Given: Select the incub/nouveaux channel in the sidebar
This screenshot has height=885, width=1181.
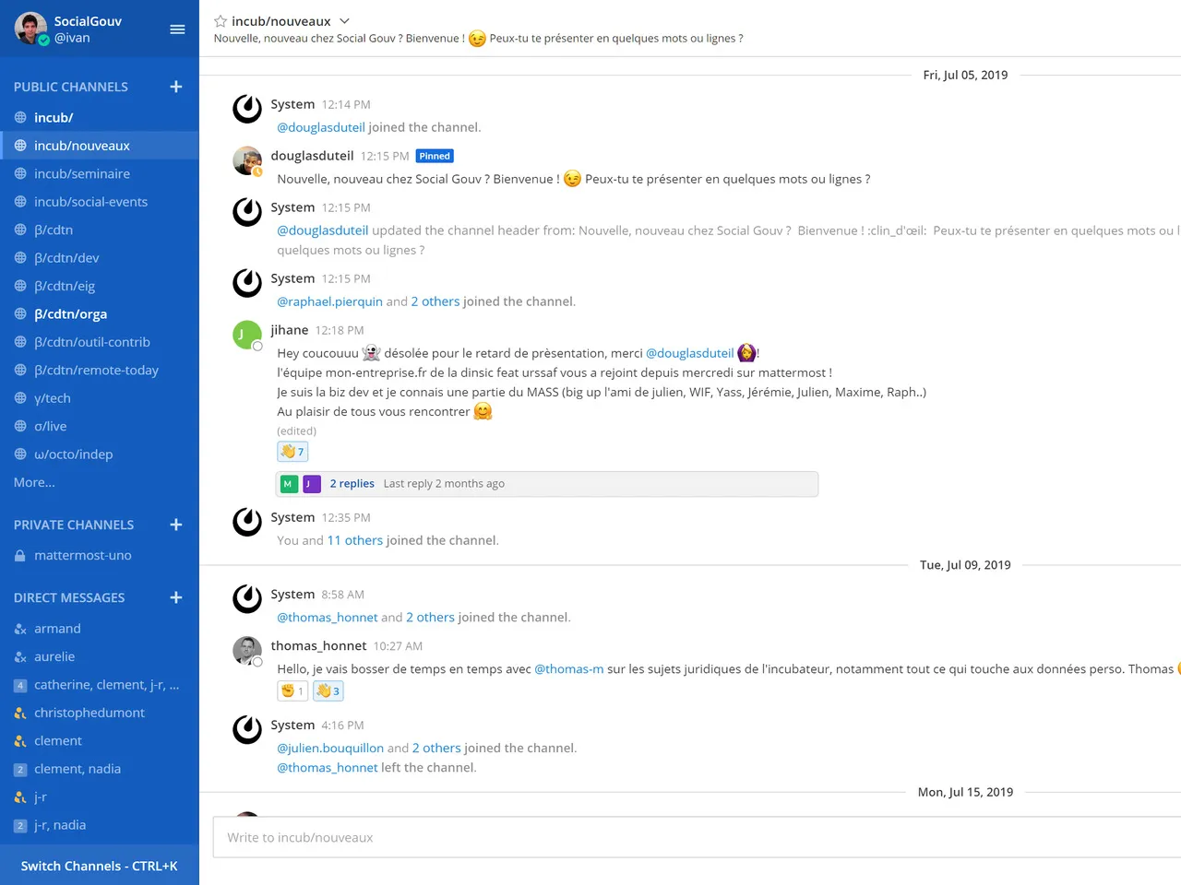Looking at the screenshot, I should (x=100, y=146).
